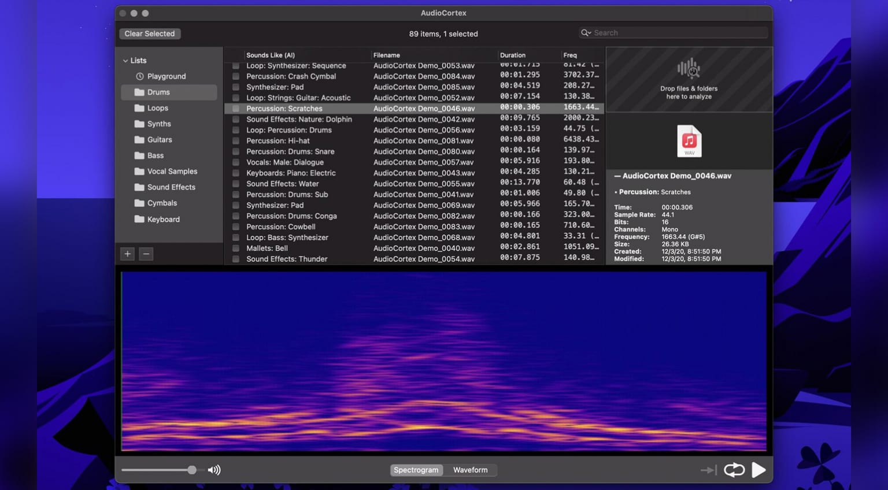Click the Guitars folder icon
This screenshot has width=888, height=490.
[139, 140]
